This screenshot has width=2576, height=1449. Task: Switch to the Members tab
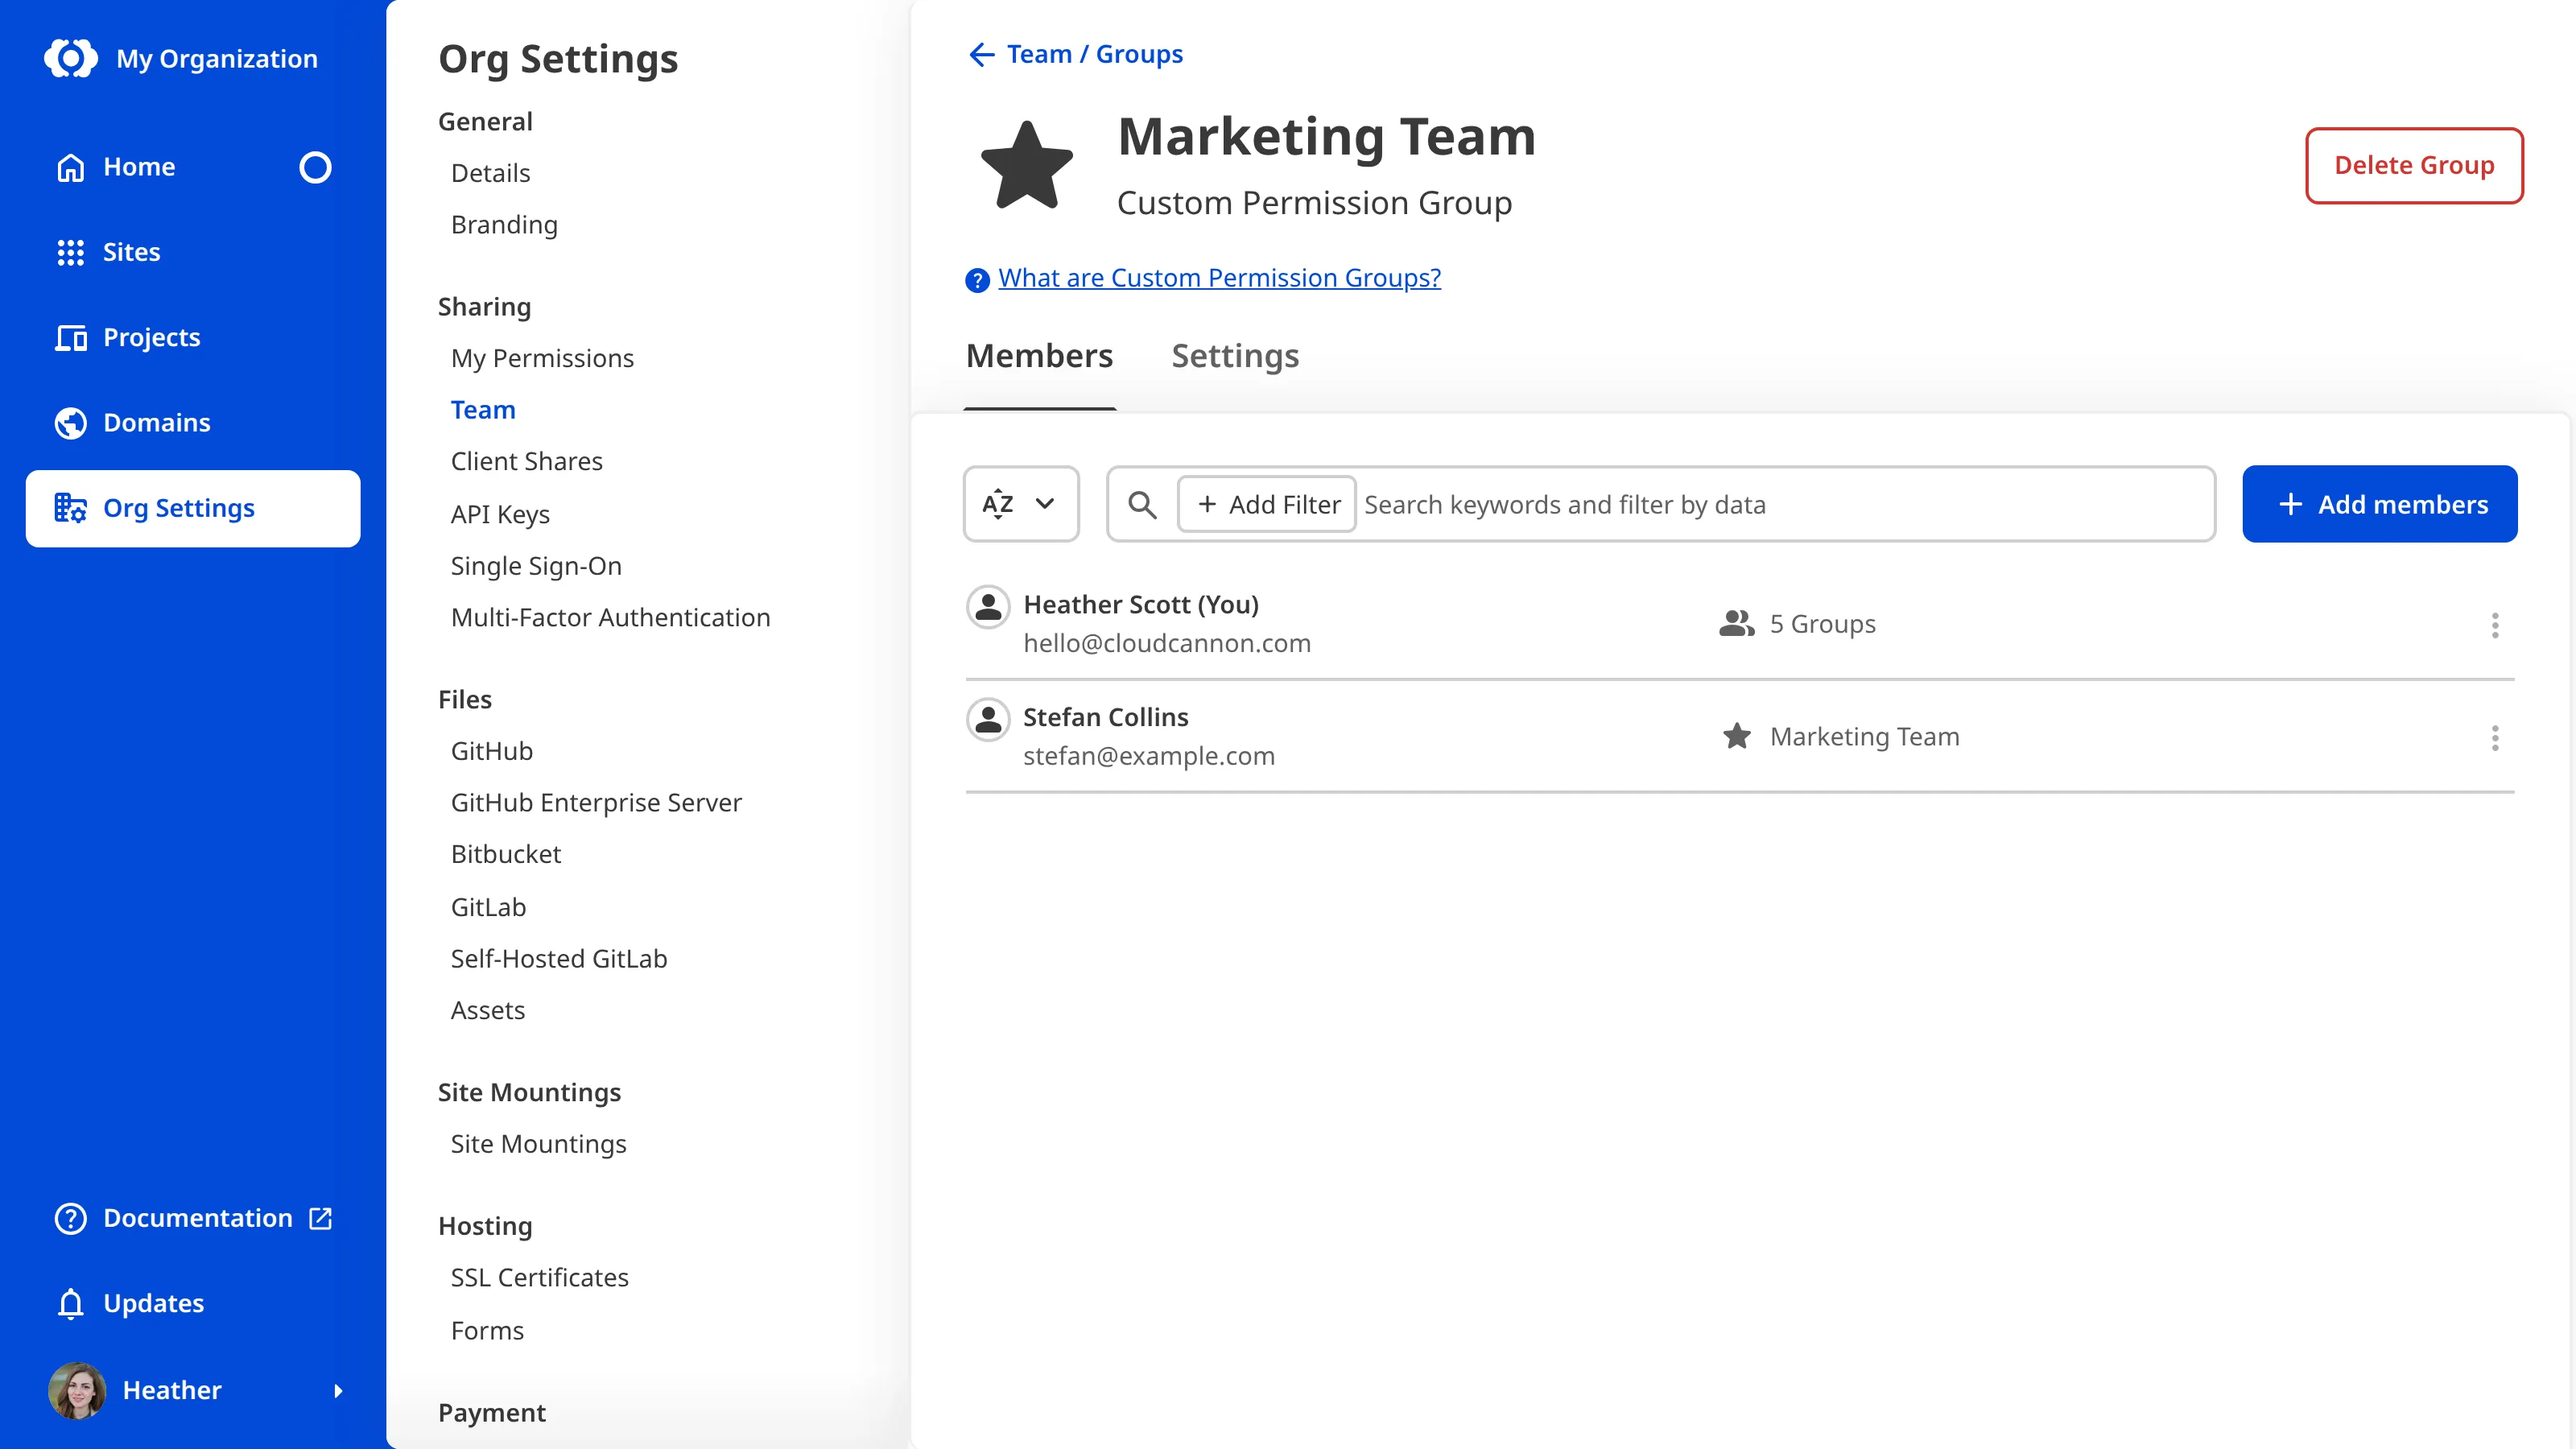click(1039, 356)
